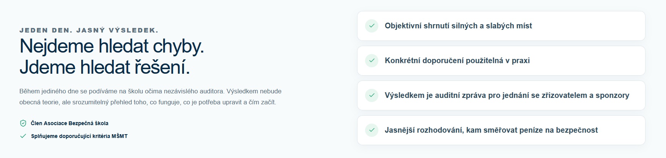This screenshot has height=158, width=666.
Task: Select the auditní zpráva pro jednání card
Action: point(501,95)
